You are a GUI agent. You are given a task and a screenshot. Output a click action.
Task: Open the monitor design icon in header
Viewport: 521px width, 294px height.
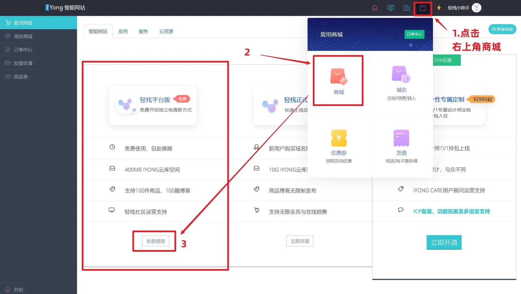coord(391,8)
